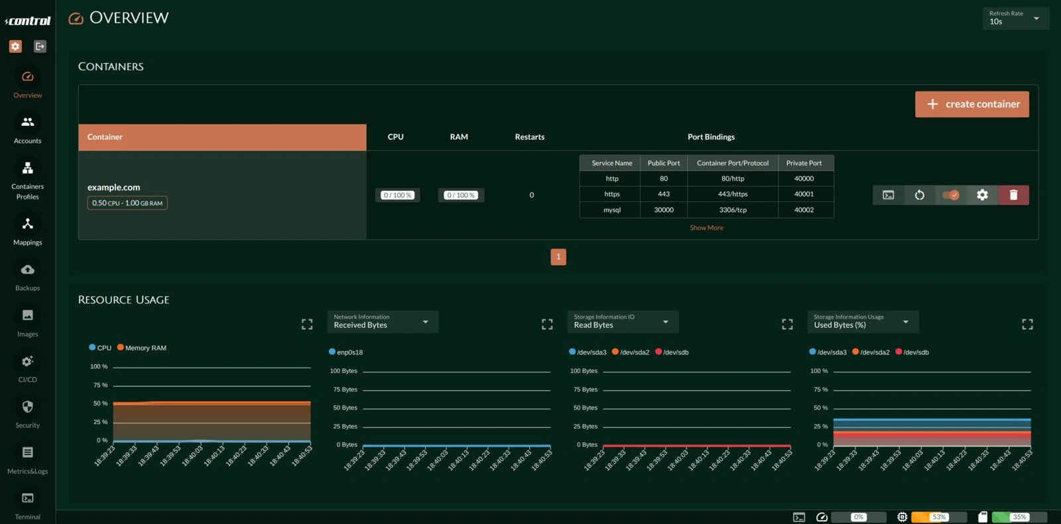This screenshot has height=524, width=1061.
Task: Open Backups section in sidebar
Action: tap(27, 276)
